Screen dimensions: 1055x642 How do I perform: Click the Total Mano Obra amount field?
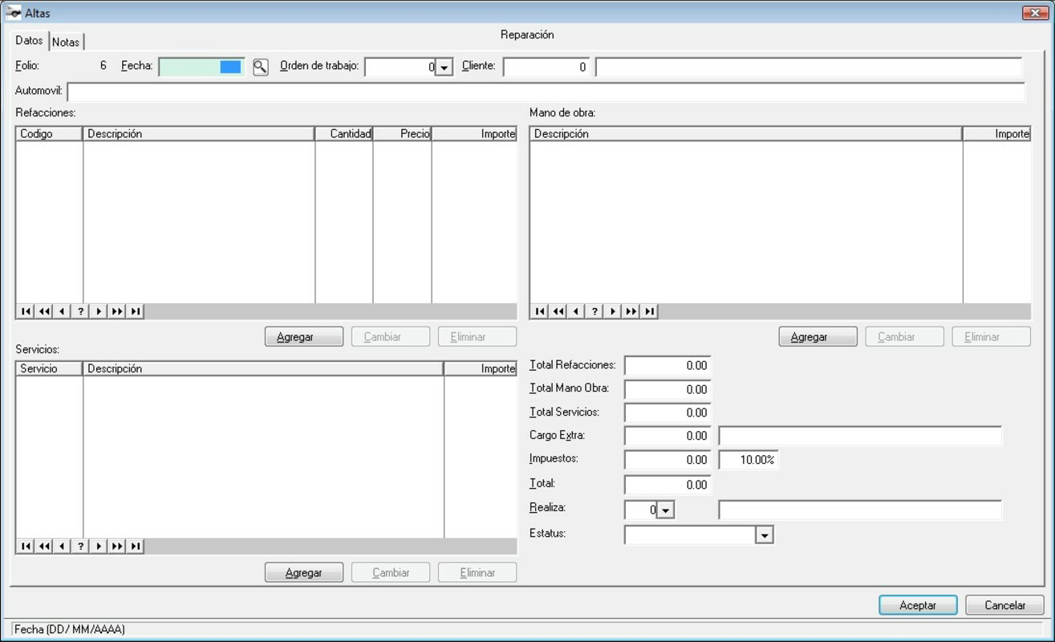click(667, 389)
